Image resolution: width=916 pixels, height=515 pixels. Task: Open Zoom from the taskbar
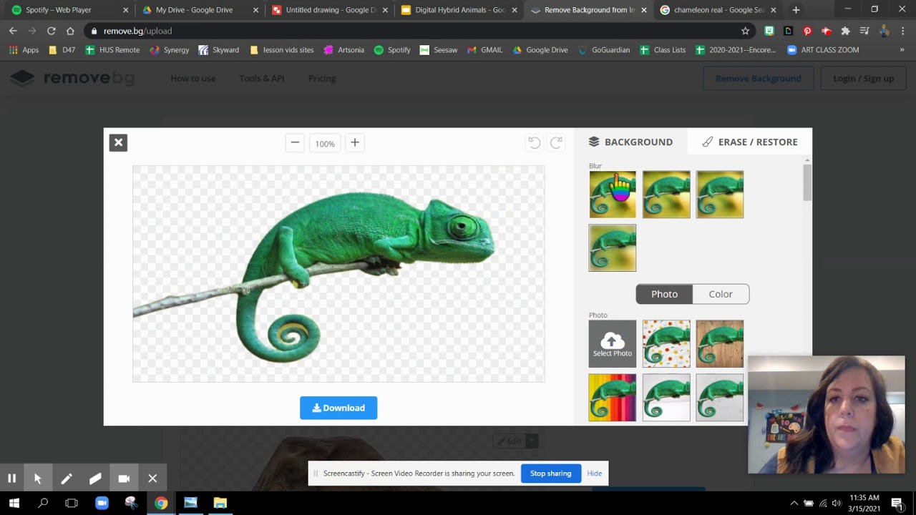102,503
